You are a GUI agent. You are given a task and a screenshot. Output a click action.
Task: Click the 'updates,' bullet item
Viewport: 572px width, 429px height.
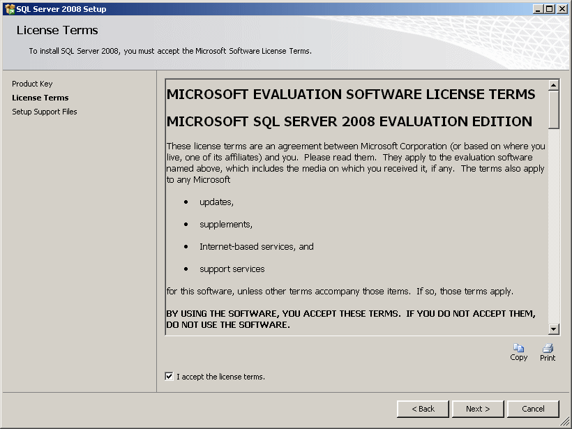click(216, 202)
